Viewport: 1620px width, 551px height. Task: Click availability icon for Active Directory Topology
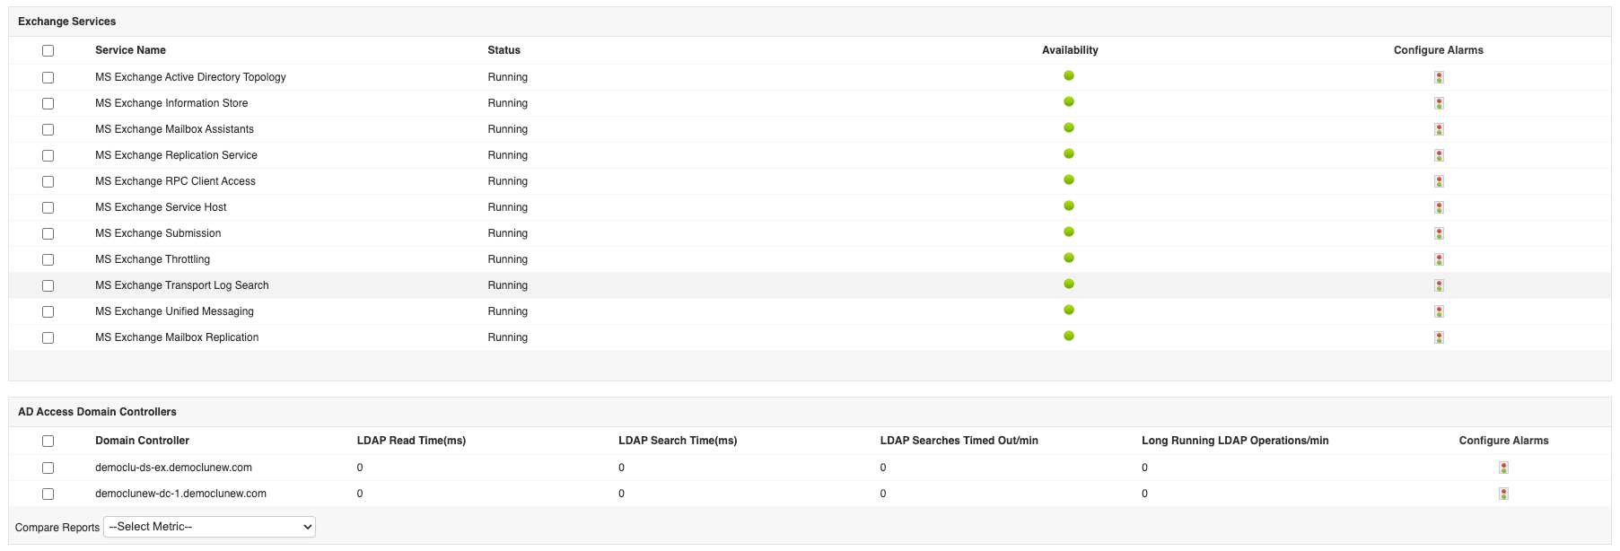[x=1069, y=75]
